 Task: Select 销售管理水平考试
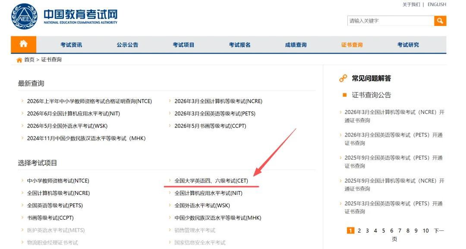pyautogui.click(x=195, y=230)
